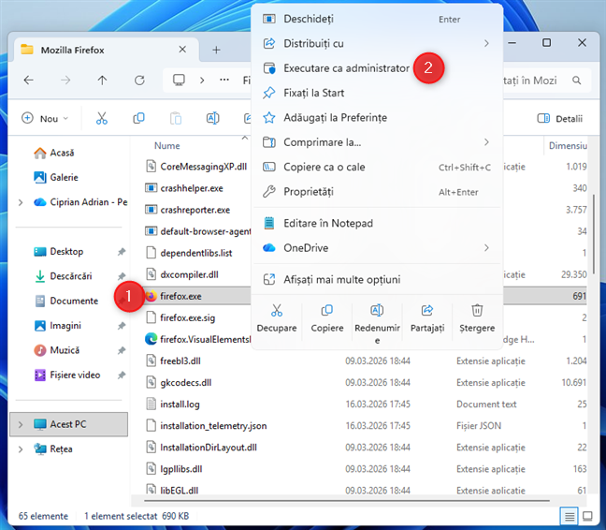
Task: Open Galerie in navigation pane
Action: click(56, 178)
